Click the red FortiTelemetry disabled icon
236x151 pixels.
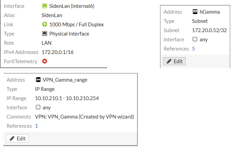click(44, 61)
